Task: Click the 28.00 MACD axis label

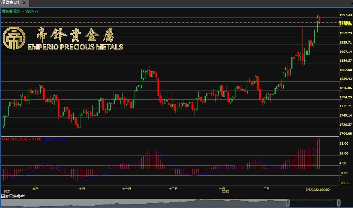Action: click(x=344, y=144)
